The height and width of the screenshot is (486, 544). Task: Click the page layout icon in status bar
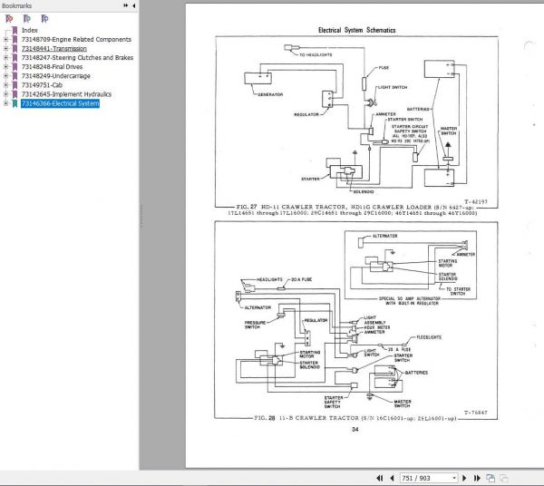491,479
